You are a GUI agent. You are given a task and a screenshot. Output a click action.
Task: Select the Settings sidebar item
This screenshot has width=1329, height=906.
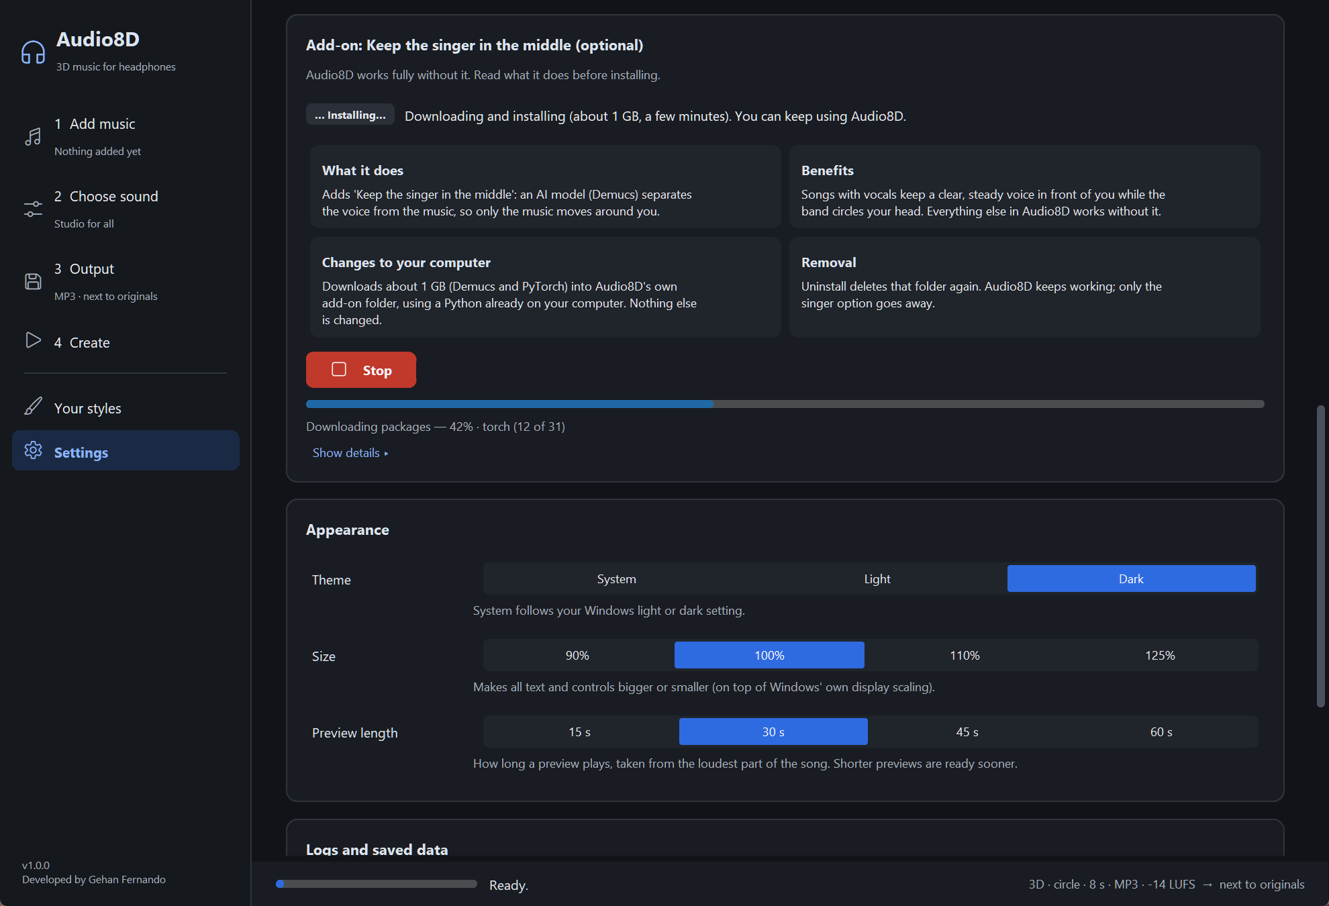click(126, 450)
